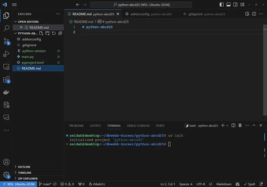Open Explorer Views and More Actions
This screenshot has width=267, height=187.
tap(58, 14)
